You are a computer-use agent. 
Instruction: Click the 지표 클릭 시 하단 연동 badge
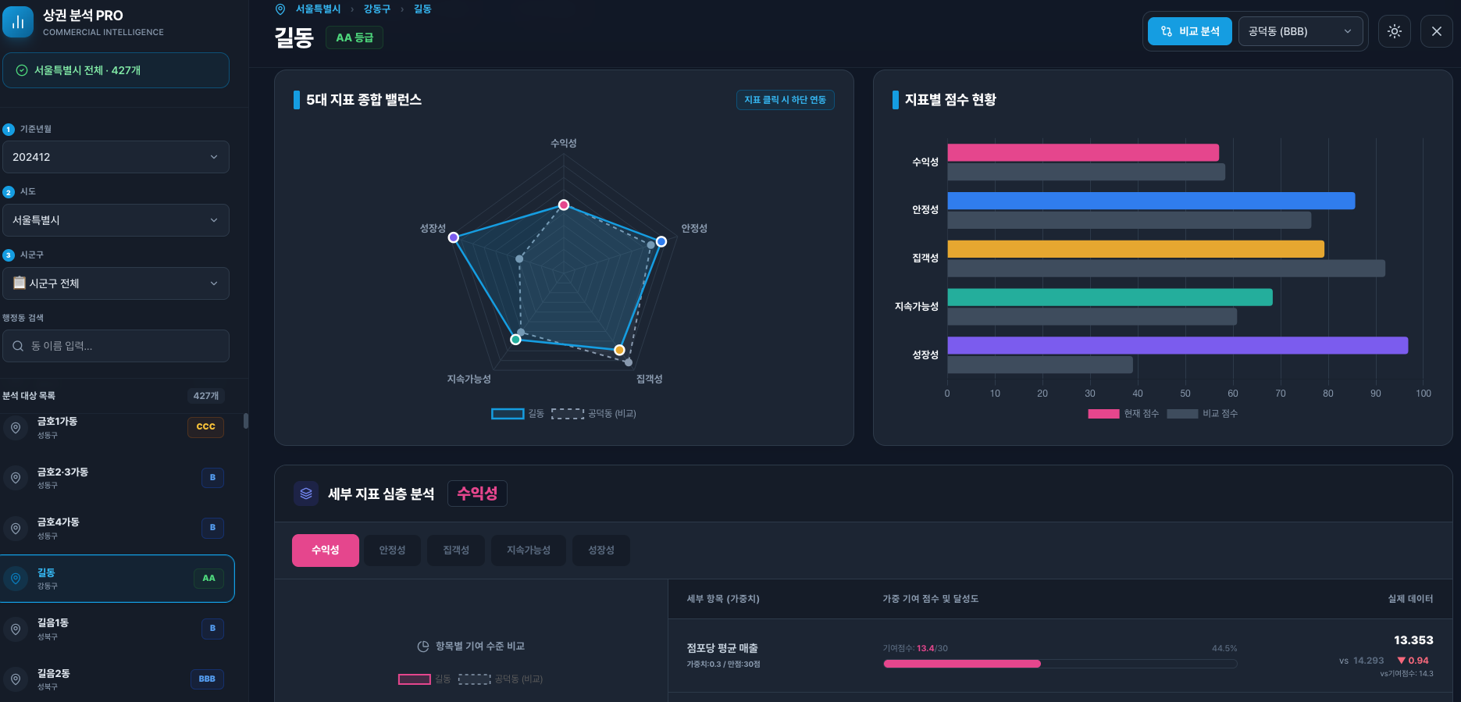786,100
